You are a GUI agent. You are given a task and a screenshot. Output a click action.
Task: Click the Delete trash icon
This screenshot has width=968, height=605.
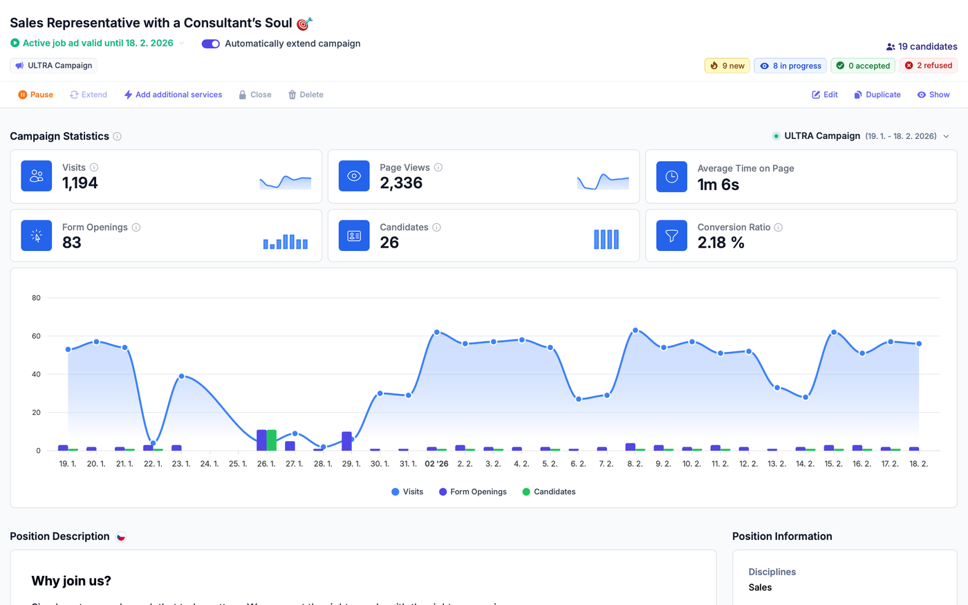pyautogui.click(x=292, y=95)
